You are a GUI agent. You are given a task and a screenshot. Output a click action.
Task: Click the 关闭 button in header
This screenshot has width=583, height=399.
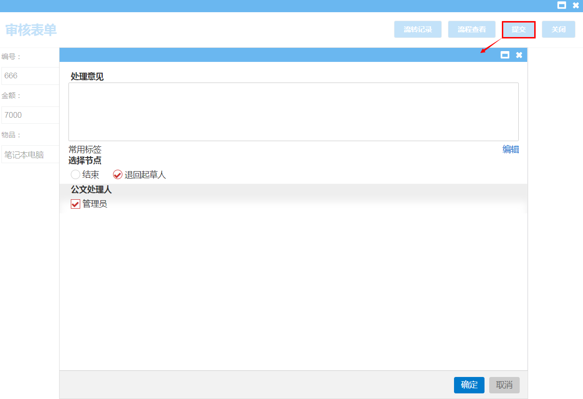pos(558,30)
